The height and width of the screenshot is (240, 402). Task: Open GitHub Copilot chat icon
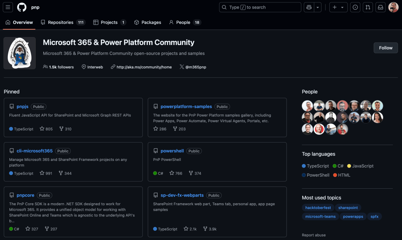(308, 7)
